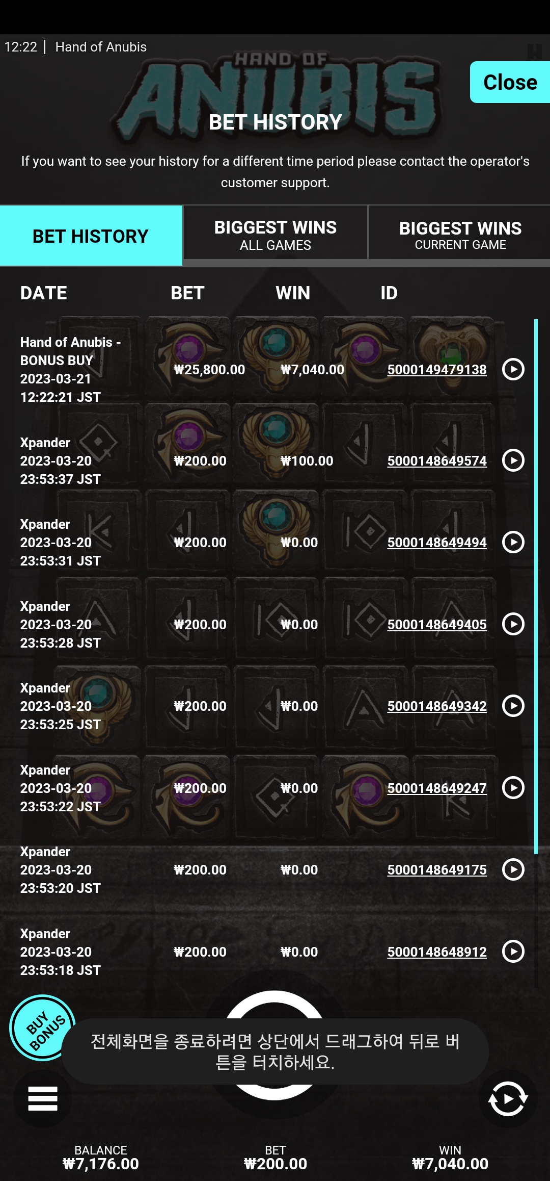Click replay icon for bet 5000148649405
This screenshot has width=550, height=1181.
pyautogui.click(x=513, y=624)
